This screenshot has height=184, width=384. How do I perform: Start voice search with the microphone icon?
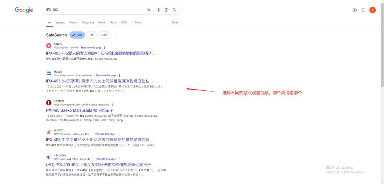coord(159,10)
